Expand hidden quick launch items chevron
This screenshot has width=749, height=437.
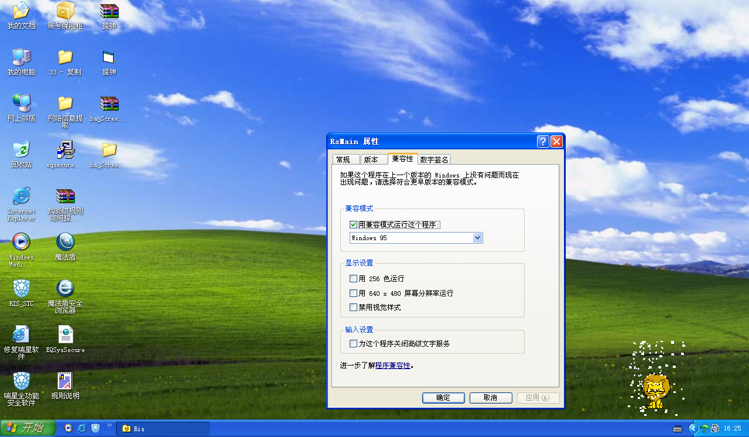pos(109,426)
